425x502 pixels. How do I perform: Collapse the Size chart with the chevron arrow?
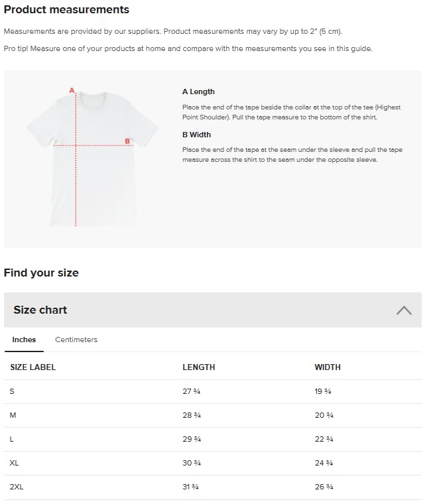pyautogui.click(x=404, y=310)
